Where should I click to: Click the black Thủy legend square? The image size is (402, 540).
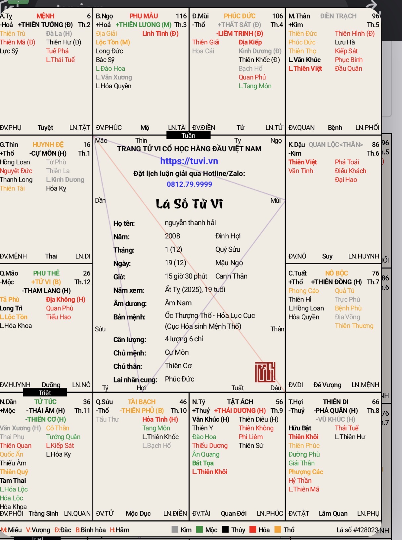click(225, 529)
